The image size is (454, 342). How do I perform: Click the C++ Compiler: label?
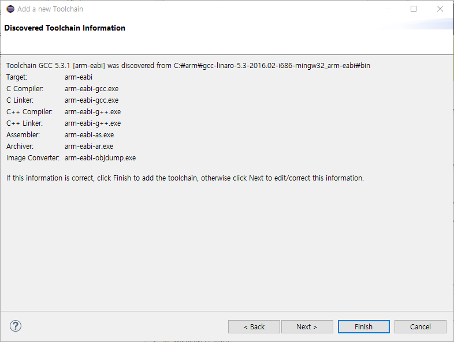tap(29, 112)
